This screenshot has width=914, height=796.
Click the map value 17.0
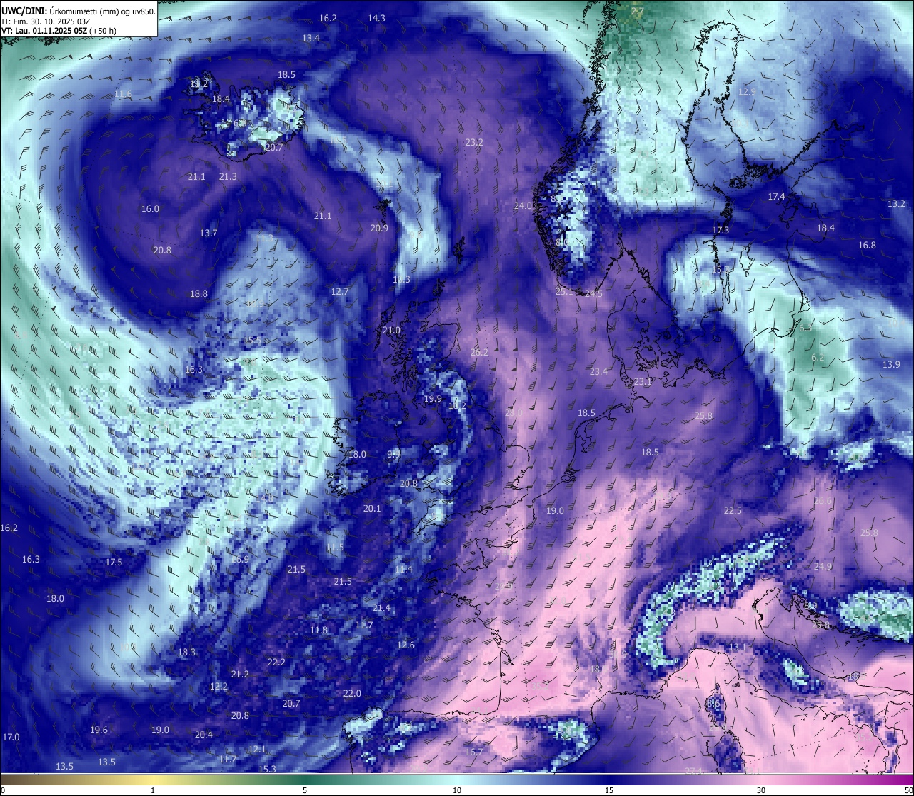pyautogui.click(x=11, y=737)
